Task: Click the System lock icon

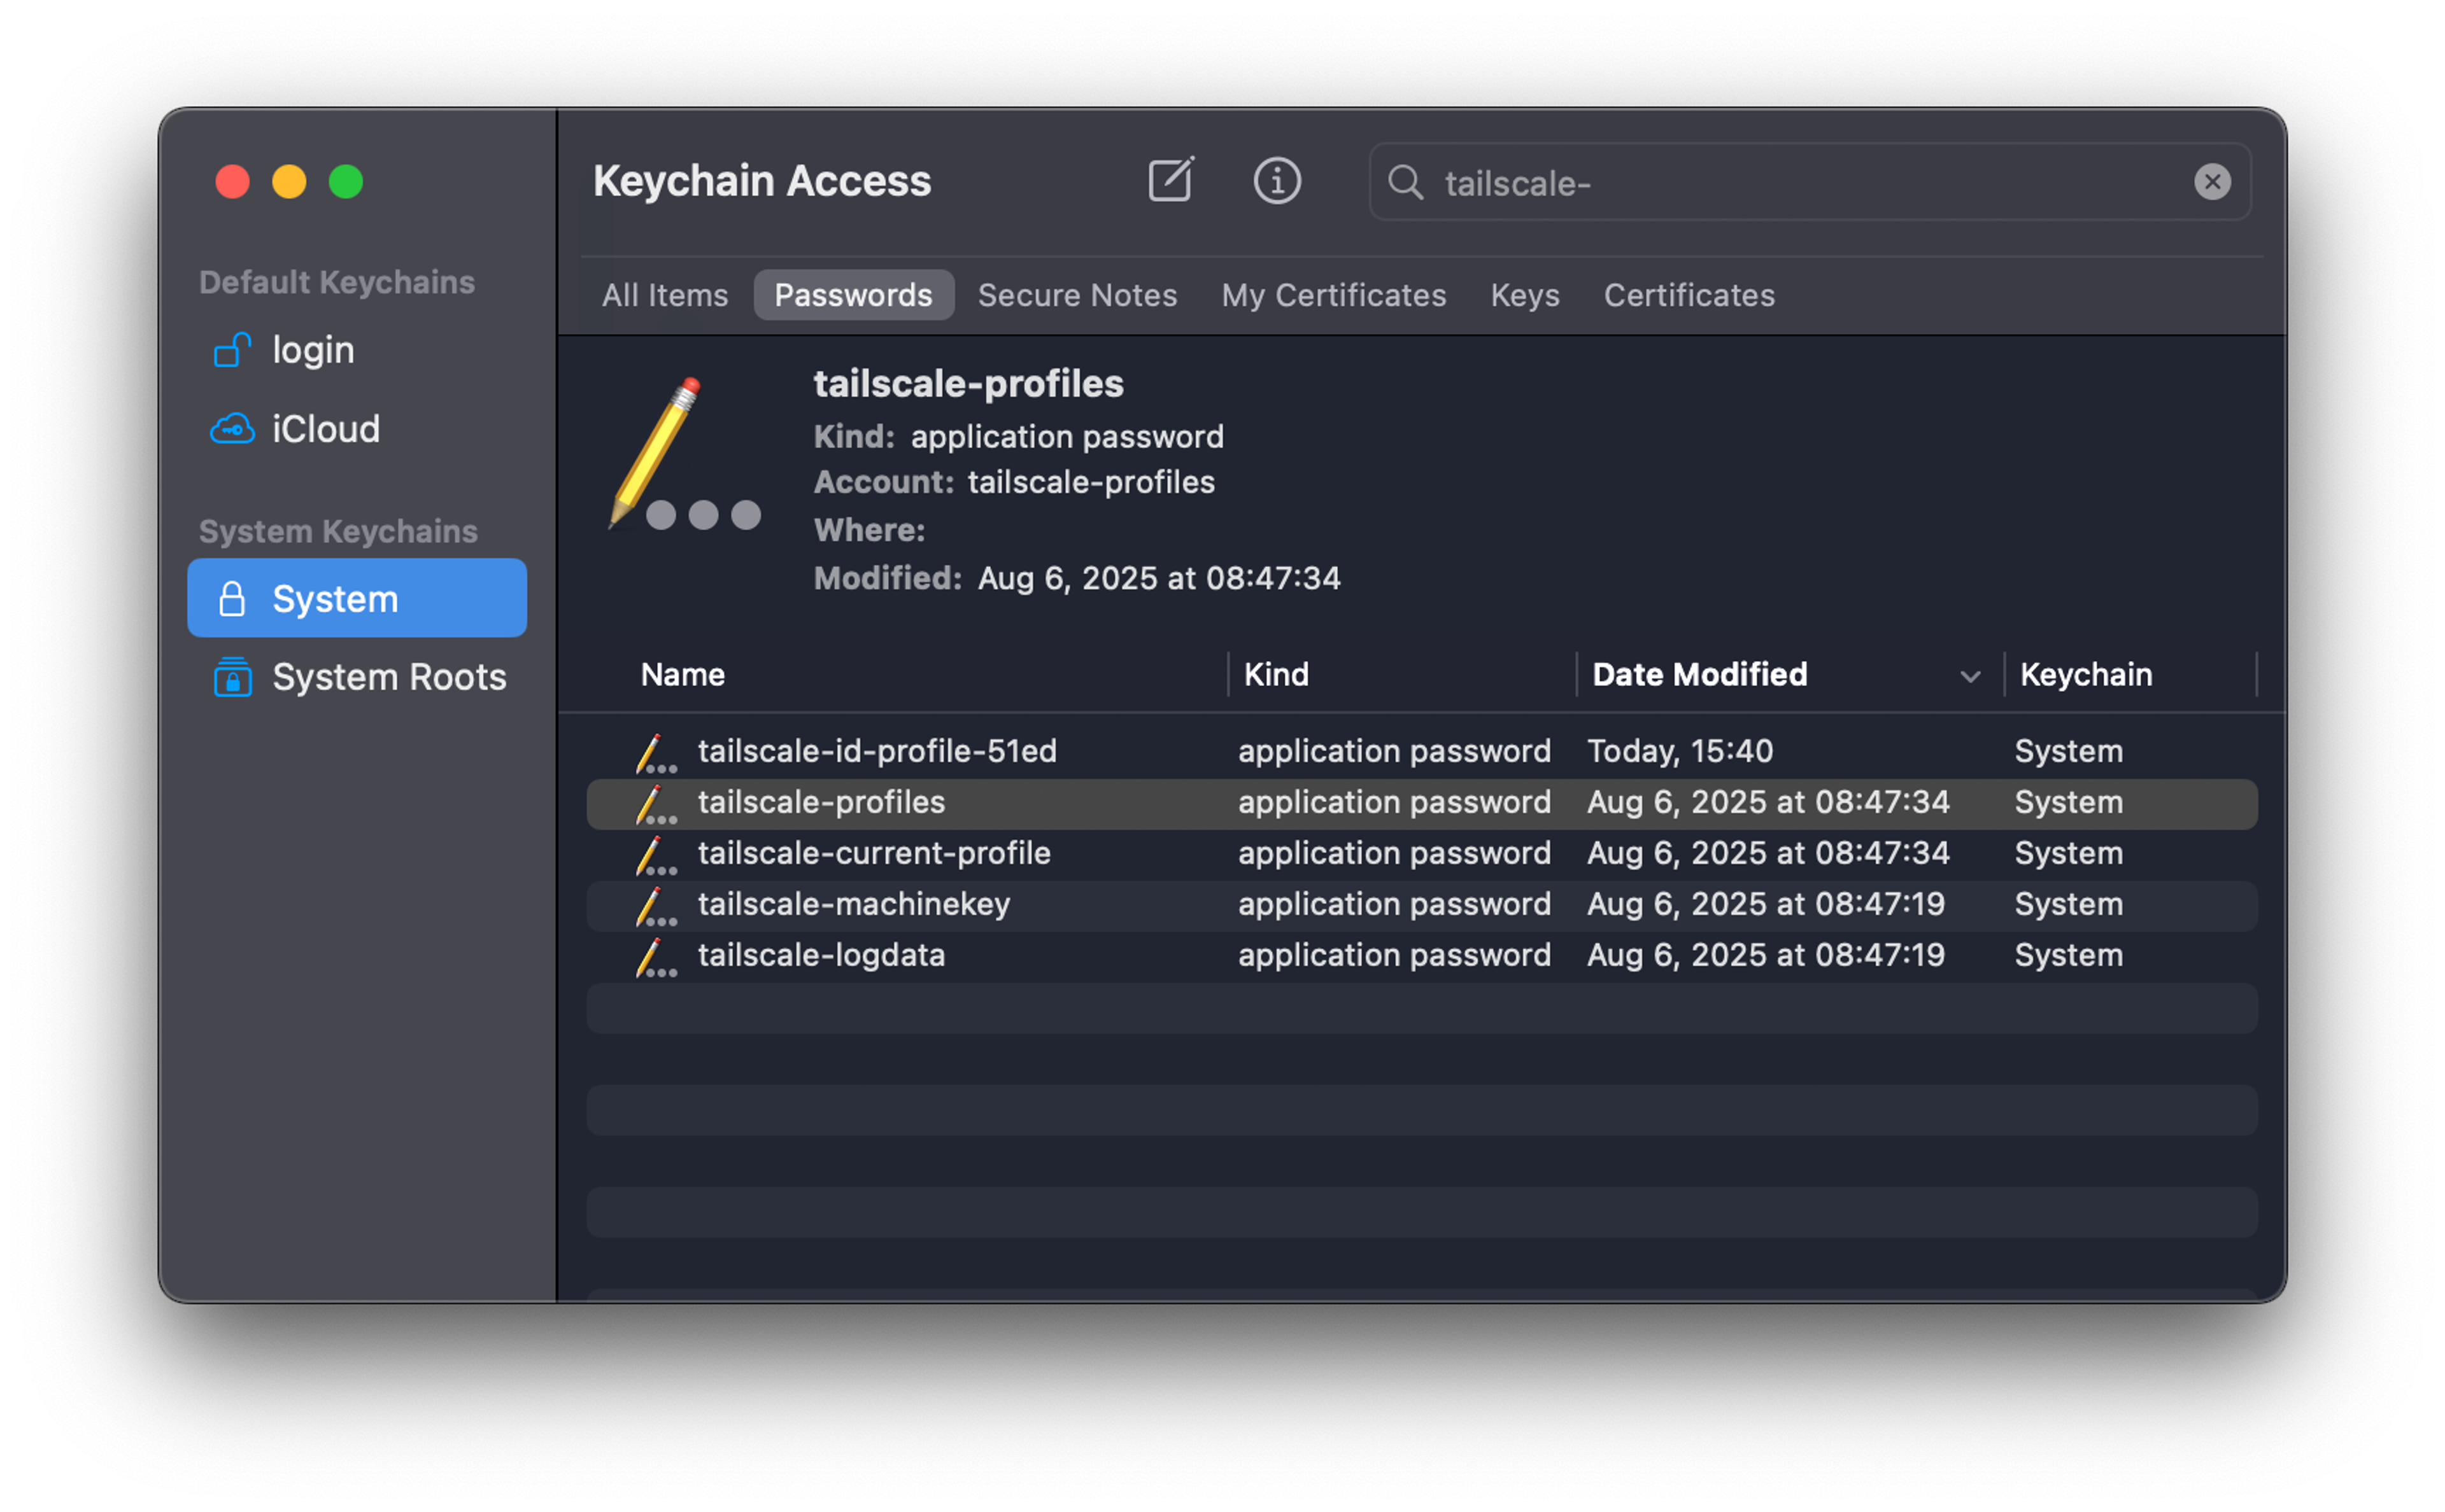Action: pos(232,598)
